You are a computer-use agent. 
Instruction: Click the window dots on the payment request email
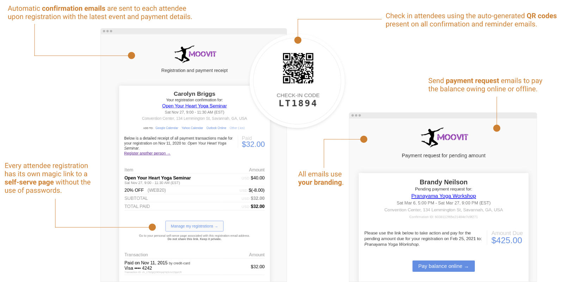[x=356, y=115]
